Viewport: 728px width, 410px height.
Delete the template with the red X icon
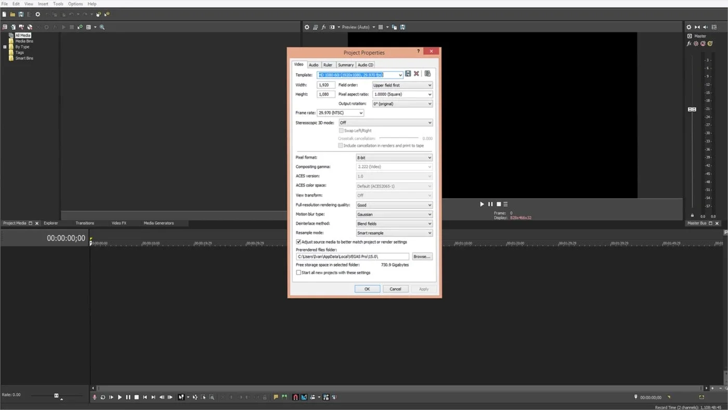point(417,74)
